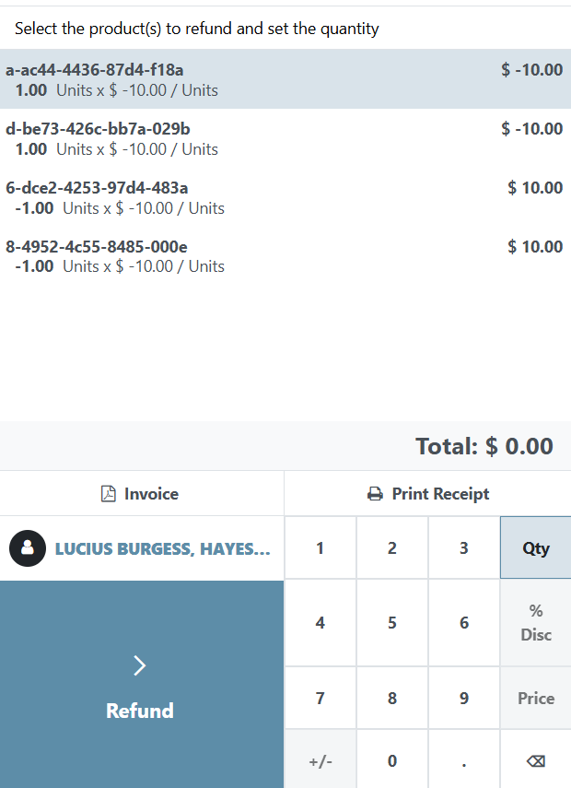The image size is (571, 788).
Task: Toggle the +/- sign key
Action: [x=320, y=760]
